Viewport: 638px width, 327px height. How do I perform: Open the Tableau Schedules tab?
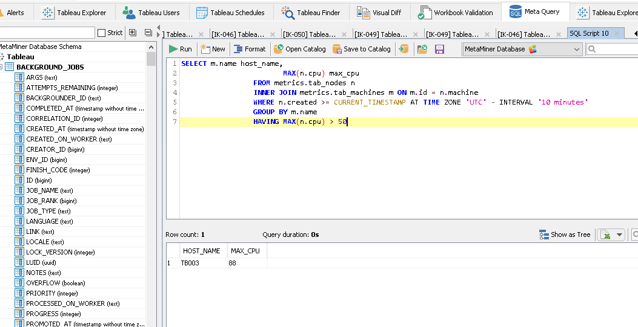pos(231,13)
